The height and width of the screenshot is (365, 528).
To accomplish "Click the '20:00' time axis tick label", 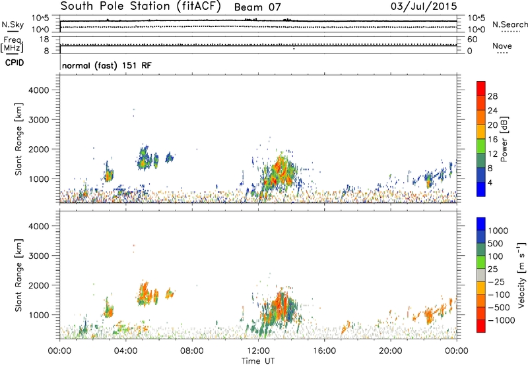I will (x=390, y=351).
